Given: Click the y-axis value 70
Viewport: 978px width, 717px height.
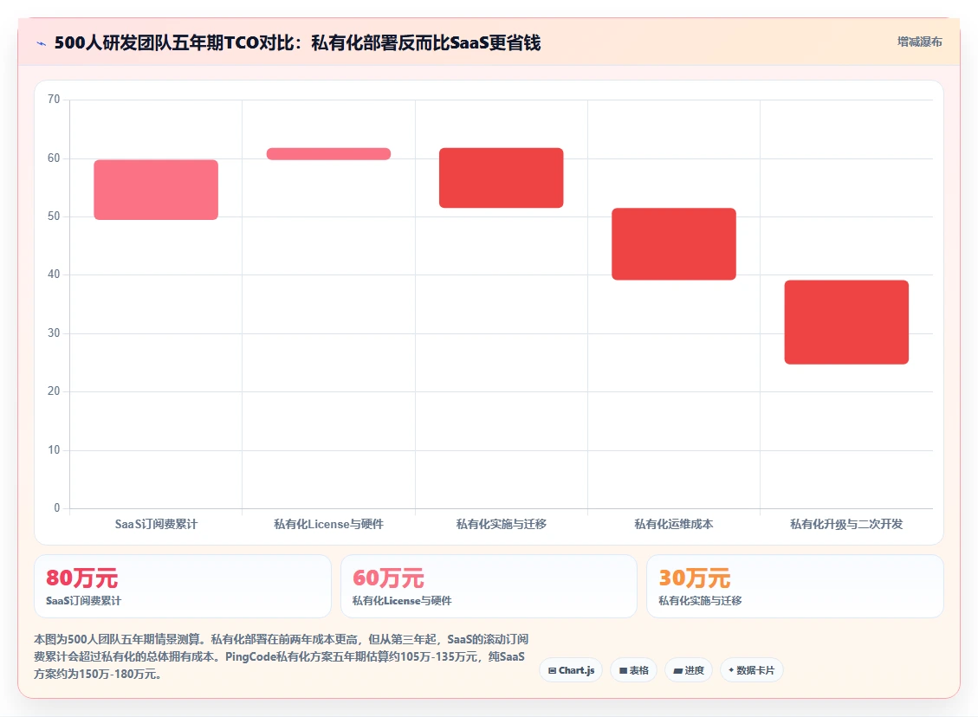Looking at the screenshot, I should click(x=54, y=99).
